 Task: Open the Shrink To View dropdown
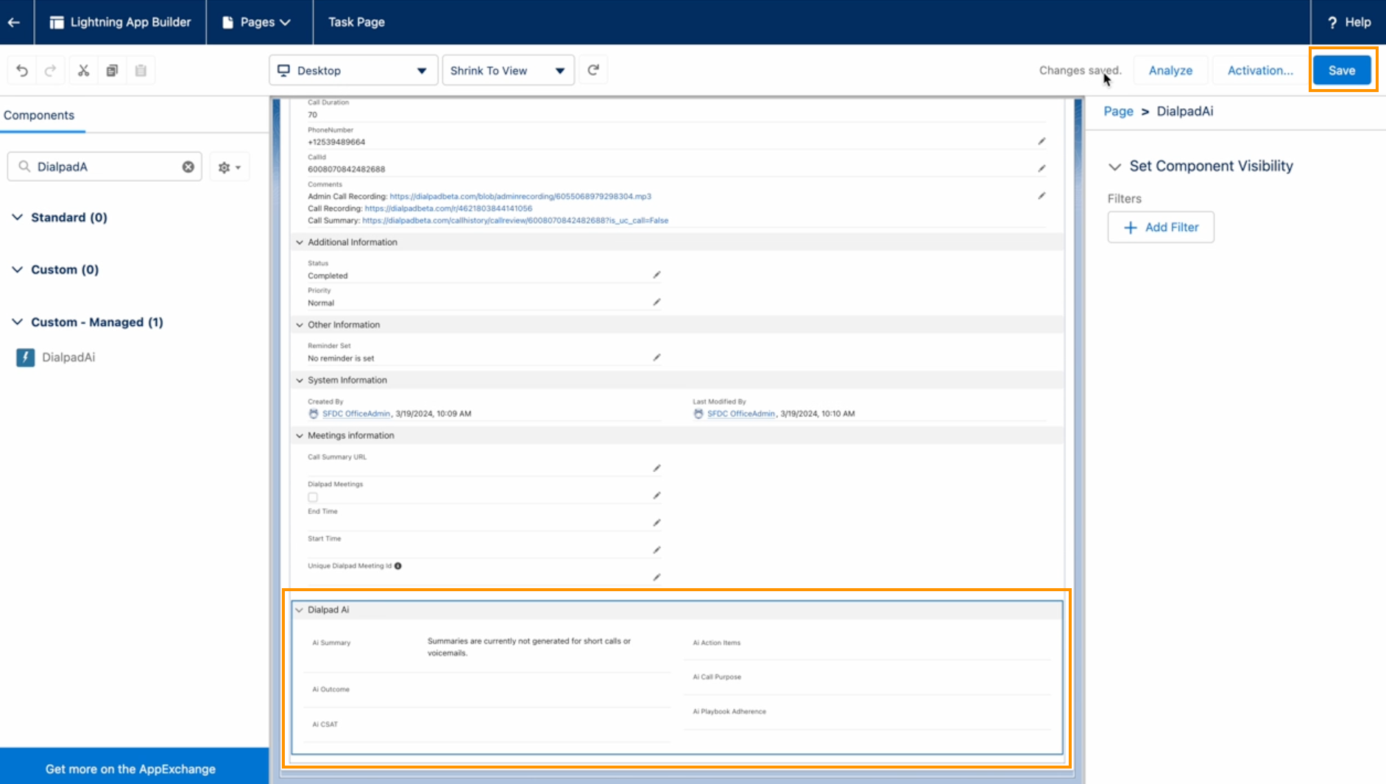click(x=508, y=71)
